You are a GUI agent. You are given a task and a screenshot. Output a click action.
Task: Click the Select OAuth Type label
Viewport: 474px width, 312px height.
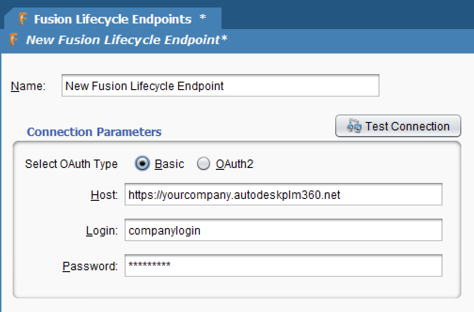(x=71, y=164)
